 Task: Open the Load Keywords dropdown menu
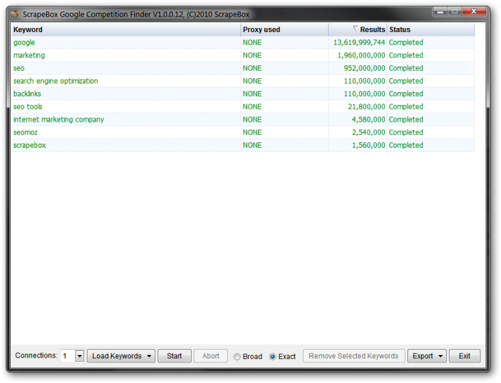[121, 356]
